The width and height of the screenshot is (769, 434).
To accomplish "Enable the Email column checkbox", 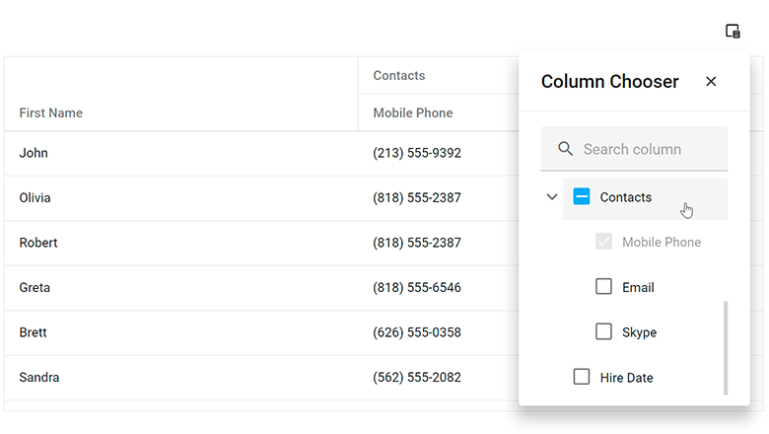I will pos(604,287).
